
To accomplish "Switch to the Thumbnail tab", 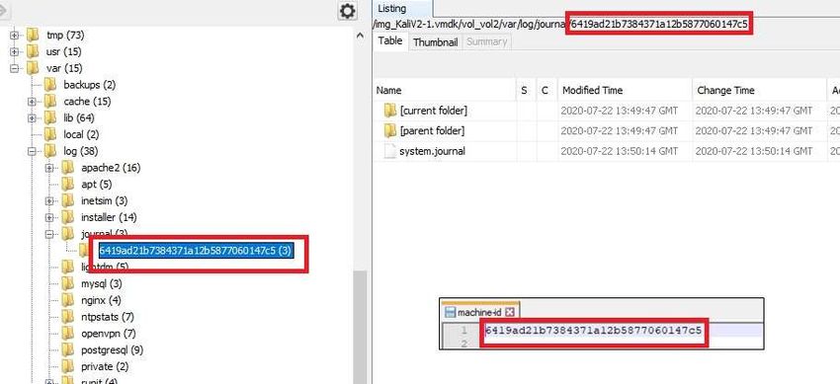I will tap(436, 42).
